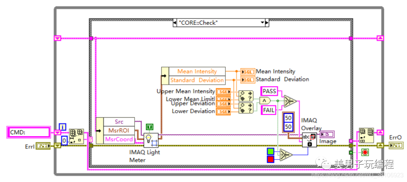This screenshot has width=407, height=182.
Task: Open the CORE::Check case selector dropdown arrow
Action: tap(262, 23)
